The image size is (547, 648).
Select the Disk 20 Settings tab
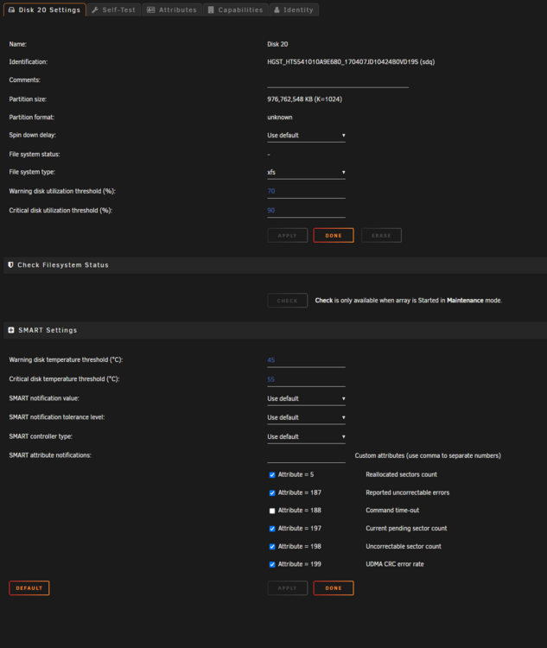45,10
